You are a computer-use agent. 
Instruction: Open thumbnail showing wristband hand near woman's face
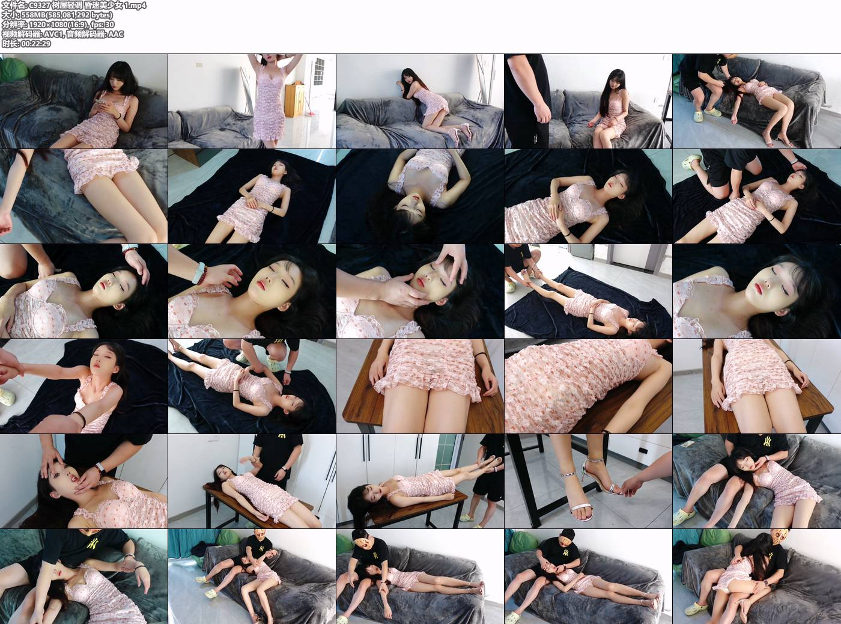coord(252,291)
